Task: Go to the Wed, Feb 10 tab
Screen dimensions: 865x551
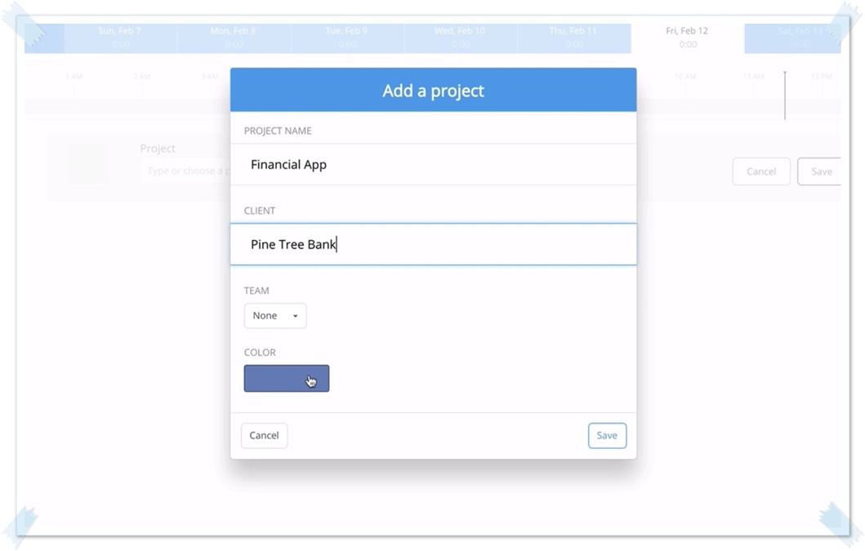Action: (460, 38)
